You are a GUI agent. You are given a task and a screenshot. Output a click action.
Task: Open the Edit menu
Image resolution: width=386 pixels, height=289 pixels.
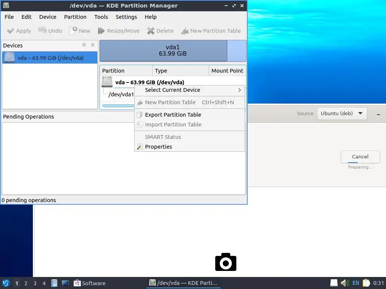click(x=26, y=17)
